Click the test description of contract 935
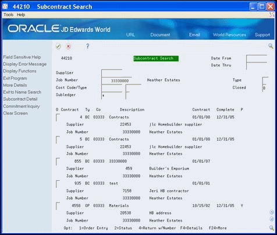Viewport: 277px width, 235px height. pyautogui.click(x=113, y=184)
